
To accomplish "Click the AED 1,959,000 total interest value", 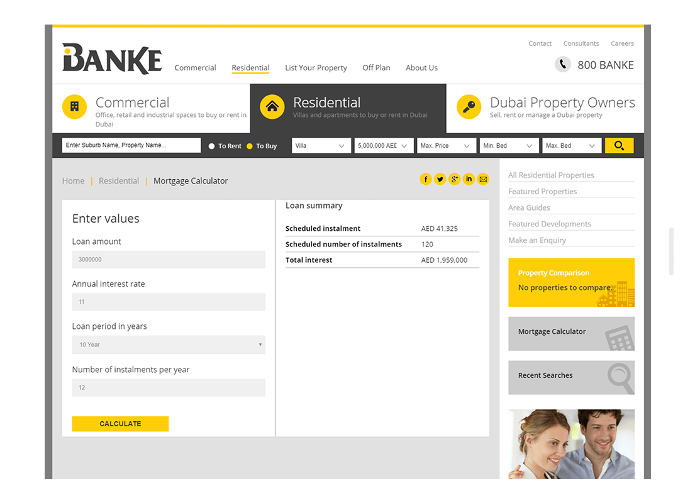I will (444, 260).
